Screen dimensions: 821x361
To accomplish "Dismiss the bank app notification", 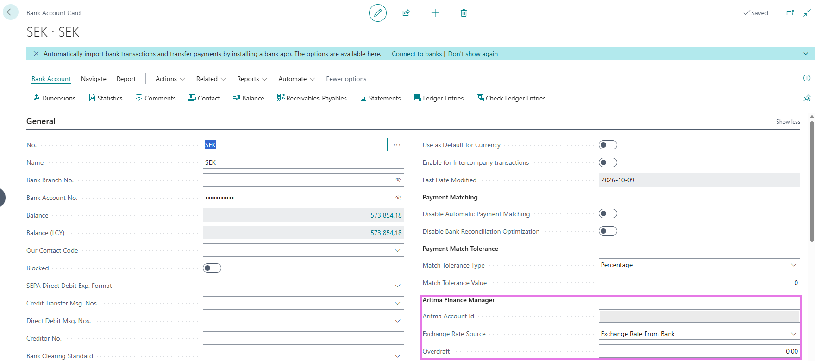I will 36,54.
